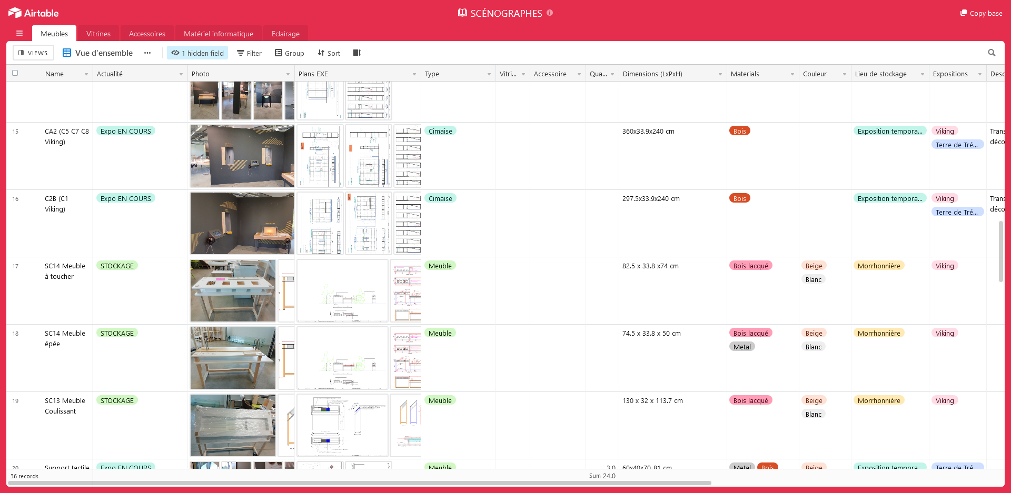1011x493 pixels.
Task: Click the row height icon
Action: pos(356,53)
